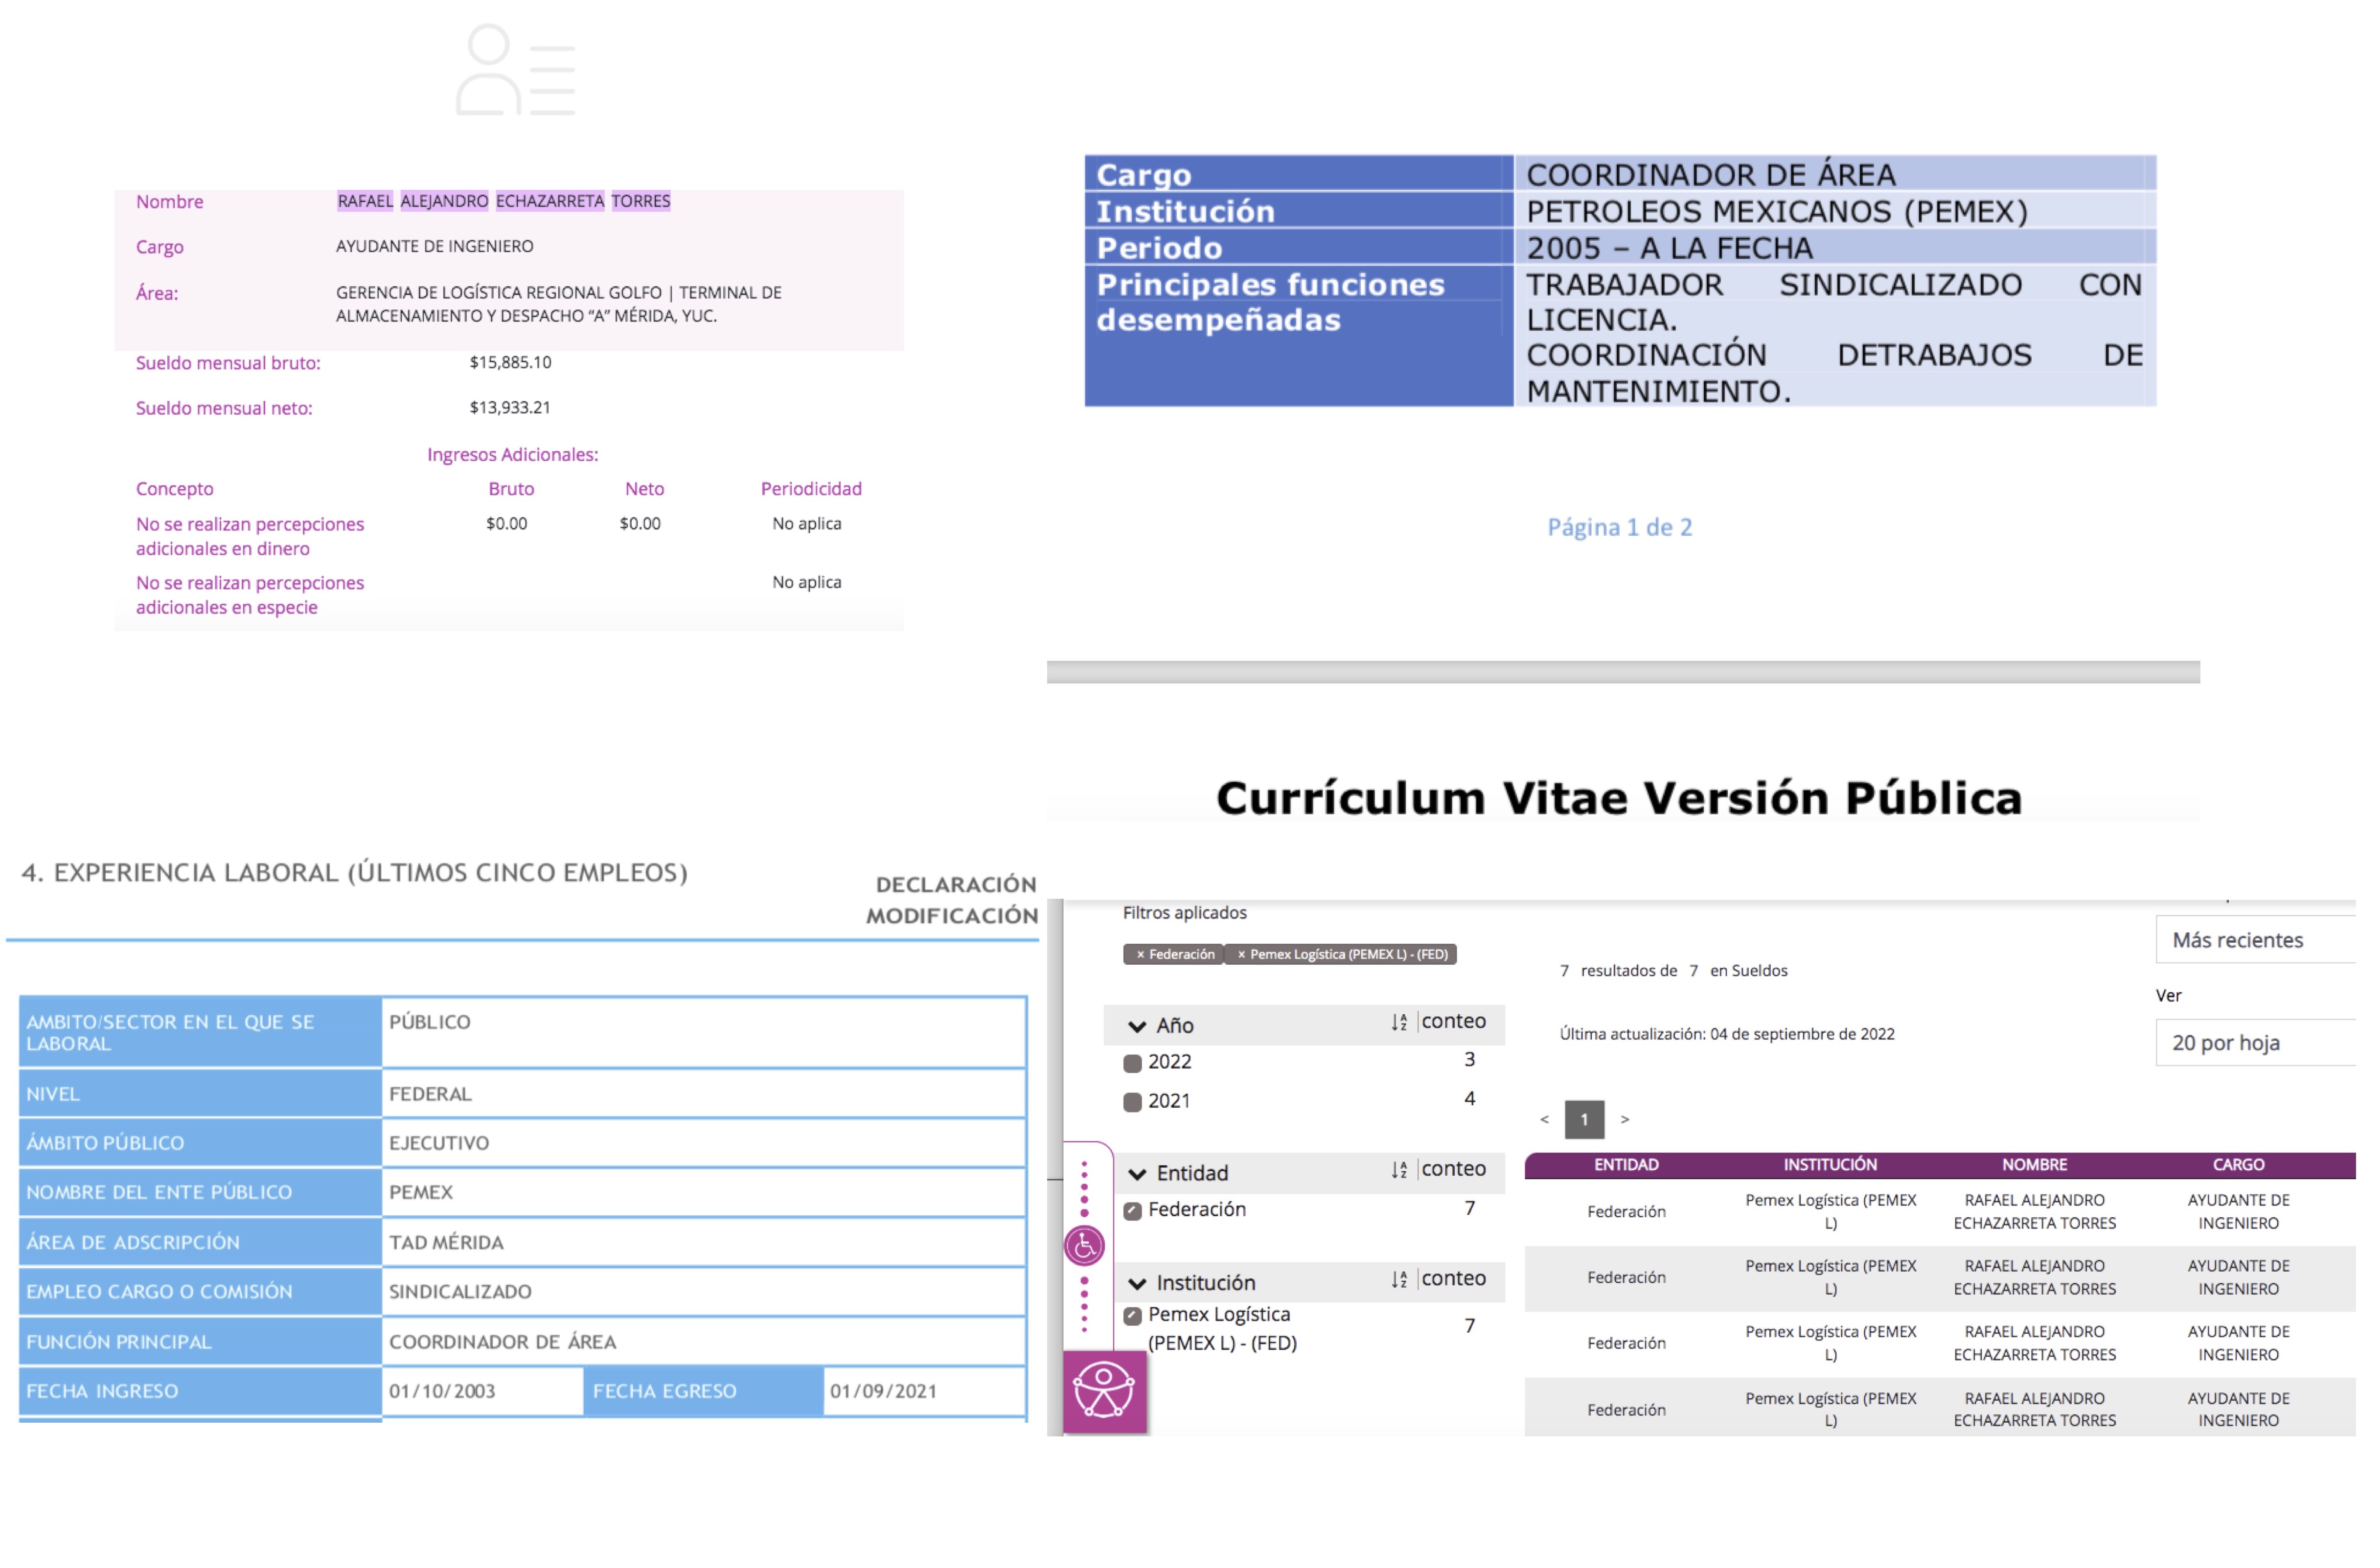Select page 1 in pagination
This screenshot has height=1568, width=2380.
pos(1584,1119)
